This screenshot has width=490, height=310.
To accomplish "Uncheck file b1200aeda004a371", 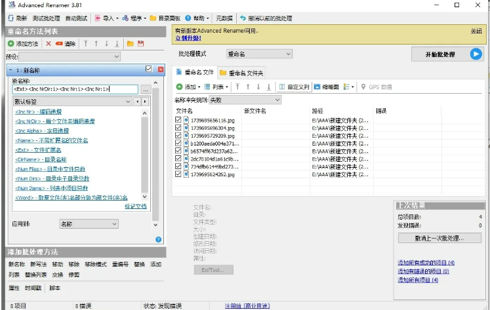I will pos(178,143).
